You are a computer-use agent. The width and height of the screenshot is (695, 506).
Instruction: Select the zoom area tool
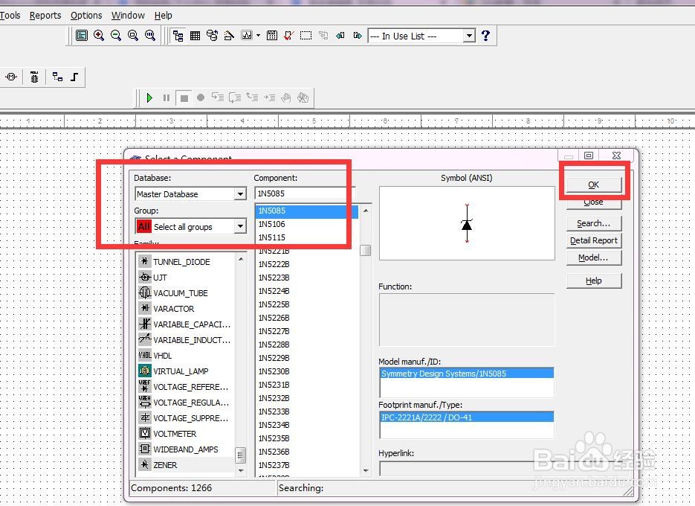click(133, 36)
